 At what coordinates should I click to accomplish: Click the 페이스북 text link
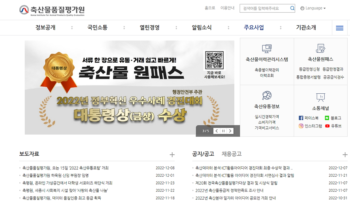pyautogui.click(x=311, y=118)
